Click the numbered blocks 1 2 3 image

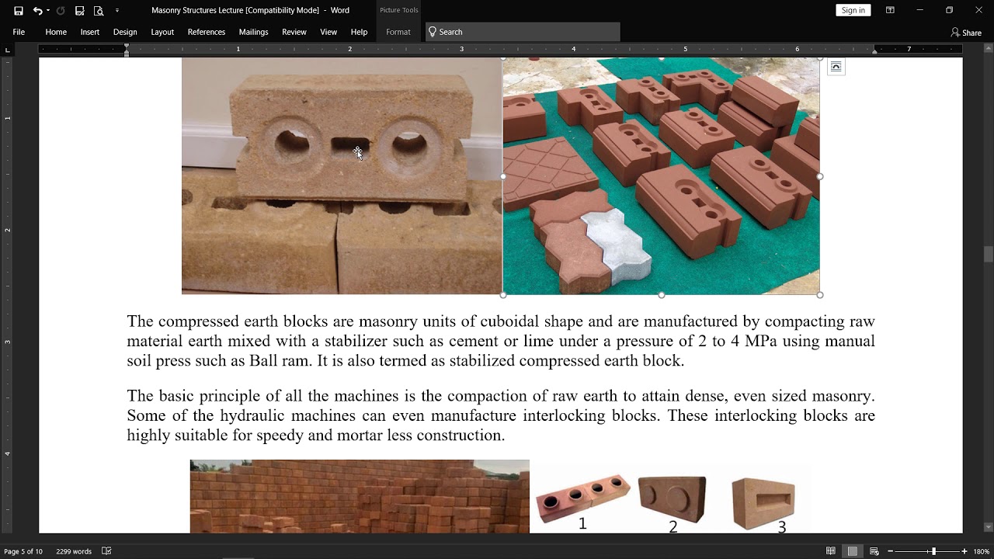tap(669, 496)
